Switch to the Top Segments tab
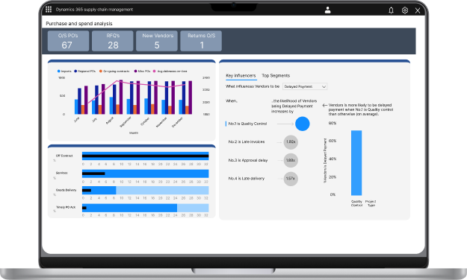The image size is (467, 280). (x=276, y=76)
